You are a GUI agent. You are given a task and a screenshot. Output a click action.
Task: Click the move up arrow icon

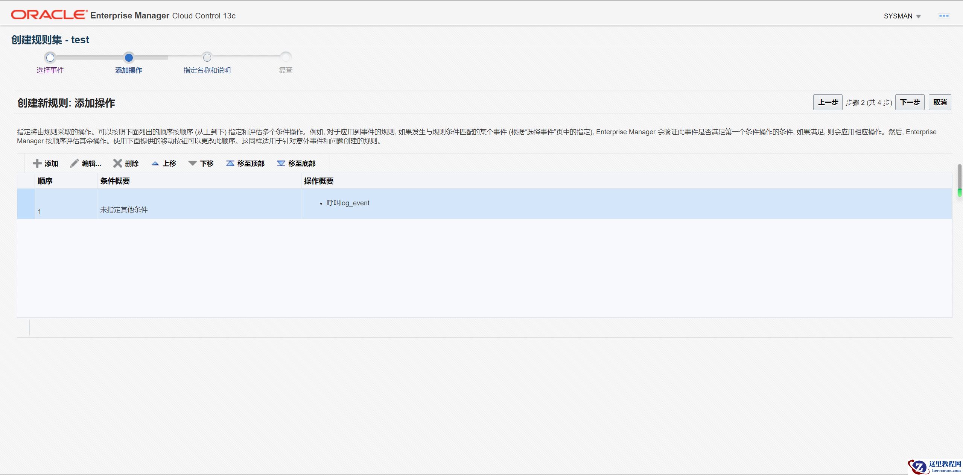pos(155,163)
